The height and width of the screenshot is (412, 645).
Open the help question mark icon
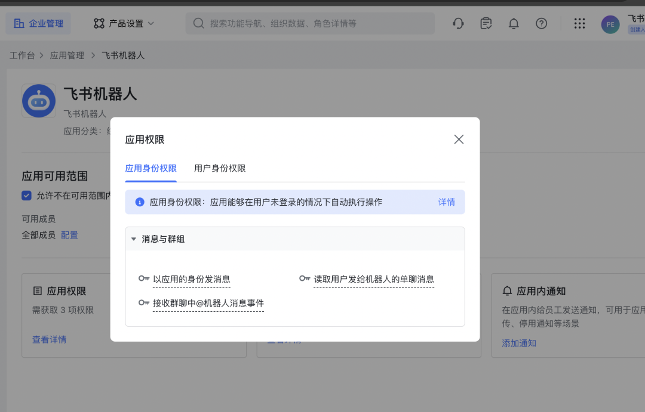(x=541, y=23)
